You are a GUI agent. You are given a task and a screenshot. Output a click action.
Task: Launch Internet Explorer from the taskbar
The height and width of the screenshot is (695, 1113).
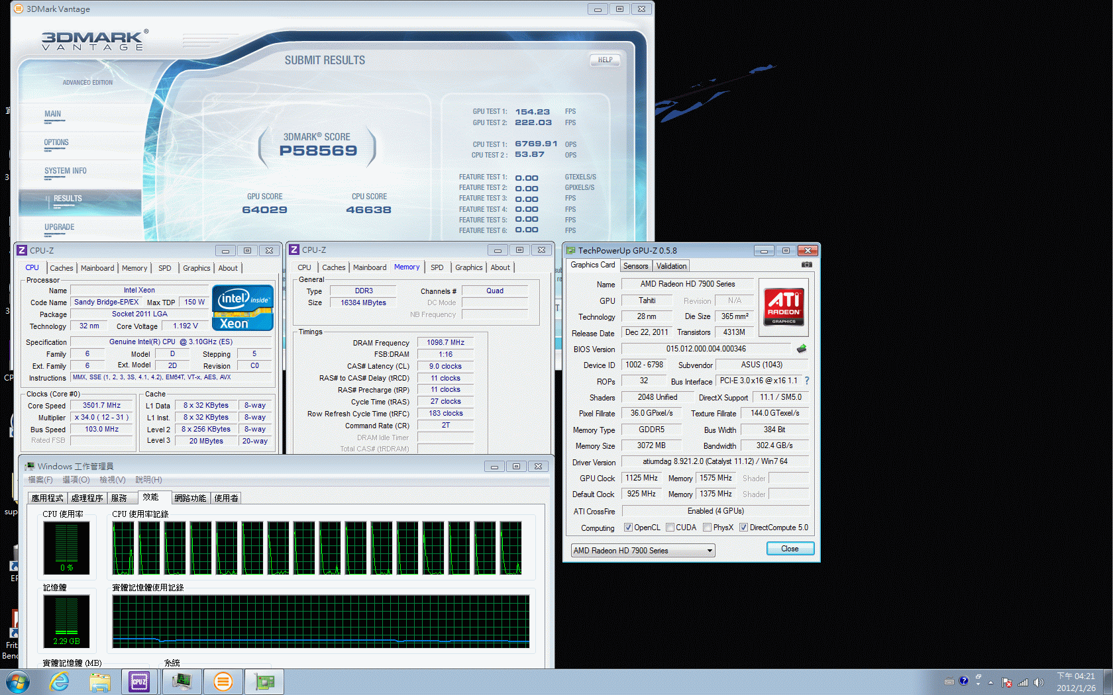click(x=59, y=682)
